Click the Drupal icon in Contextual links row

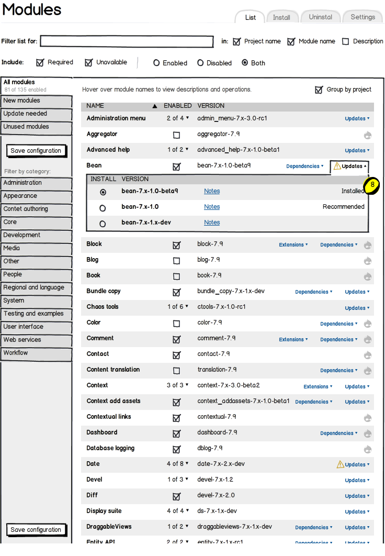(x=368, y=418)
